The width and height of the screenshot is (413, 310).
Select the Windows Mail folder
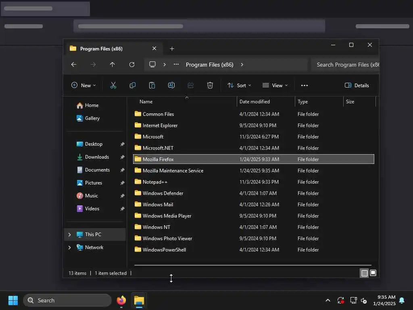click(x=254, y=205)
